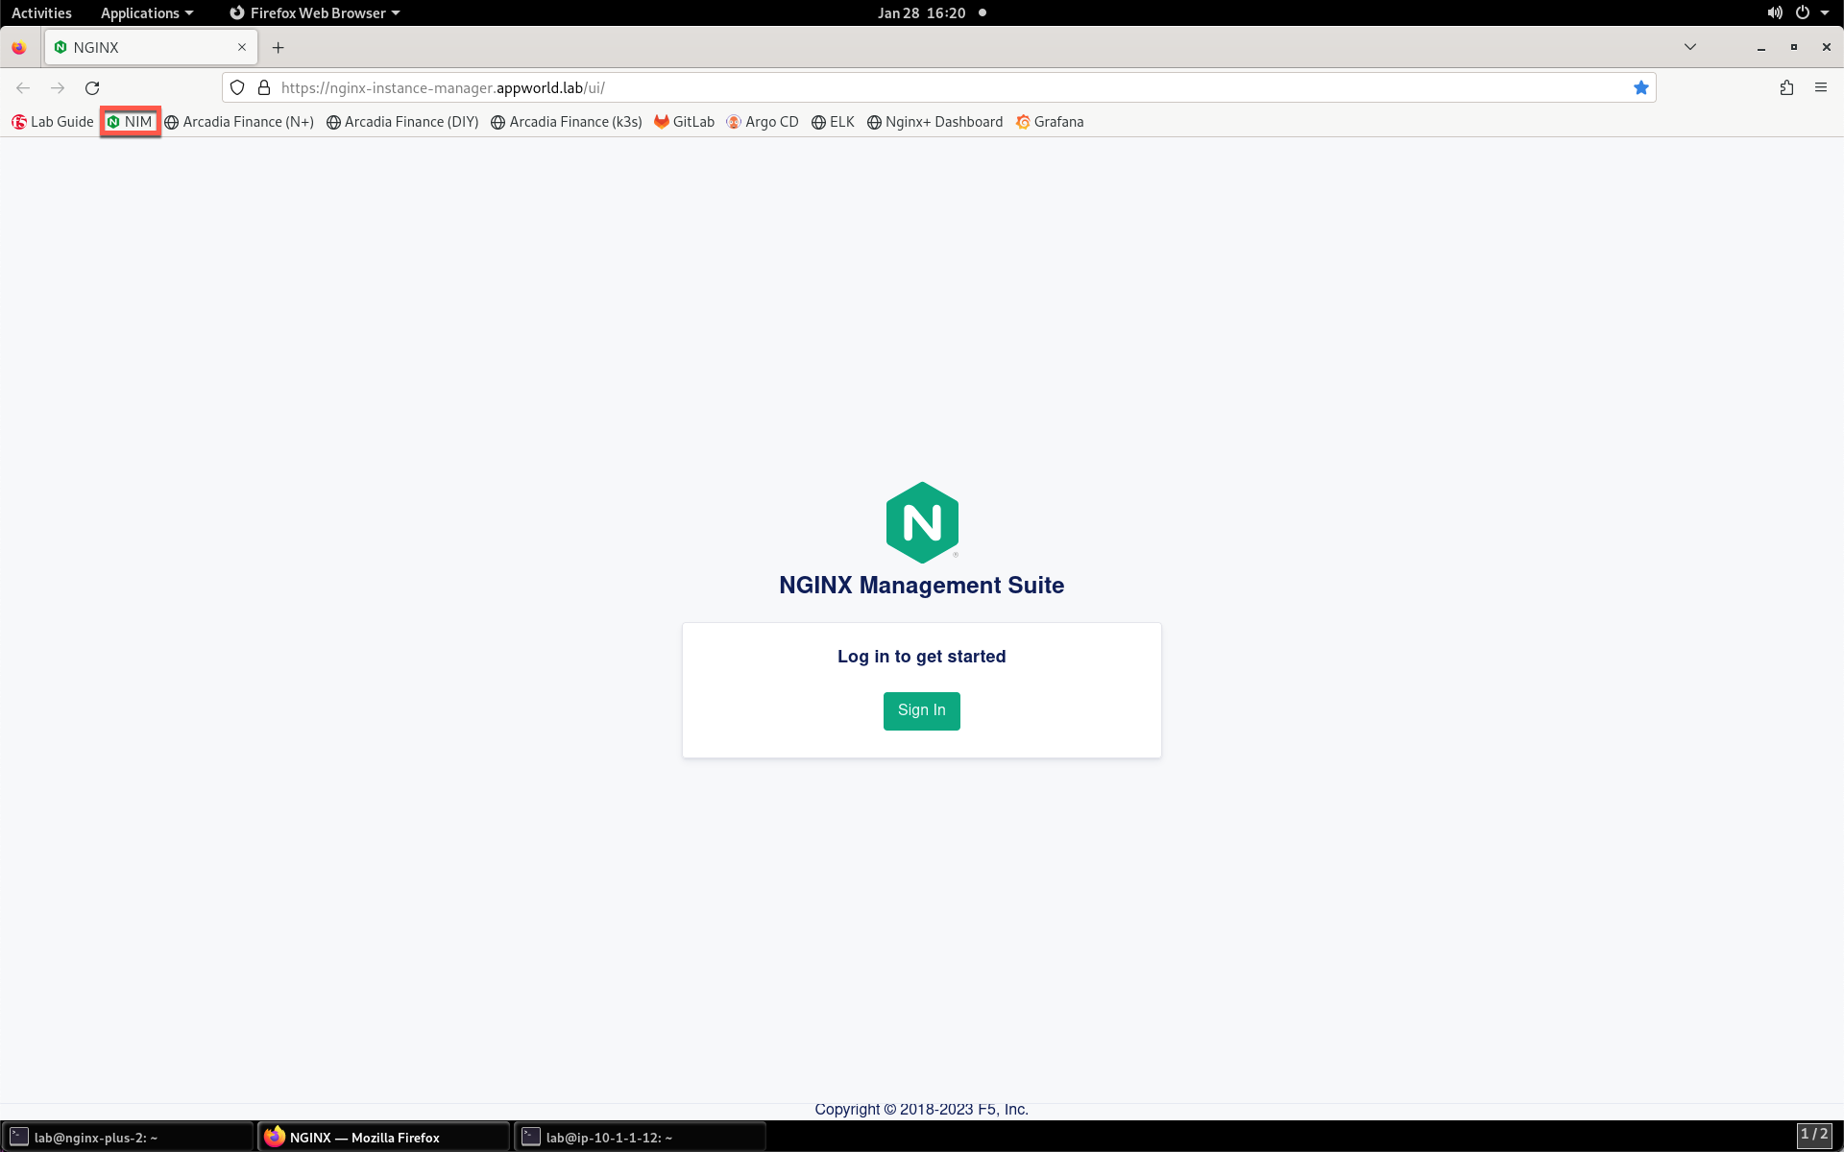
Task: Click the forward navigation arrow
Action: [x=58, y=88]
